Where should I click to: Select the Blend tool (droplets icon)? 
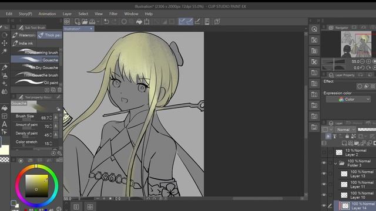click(x=4, y=91)
